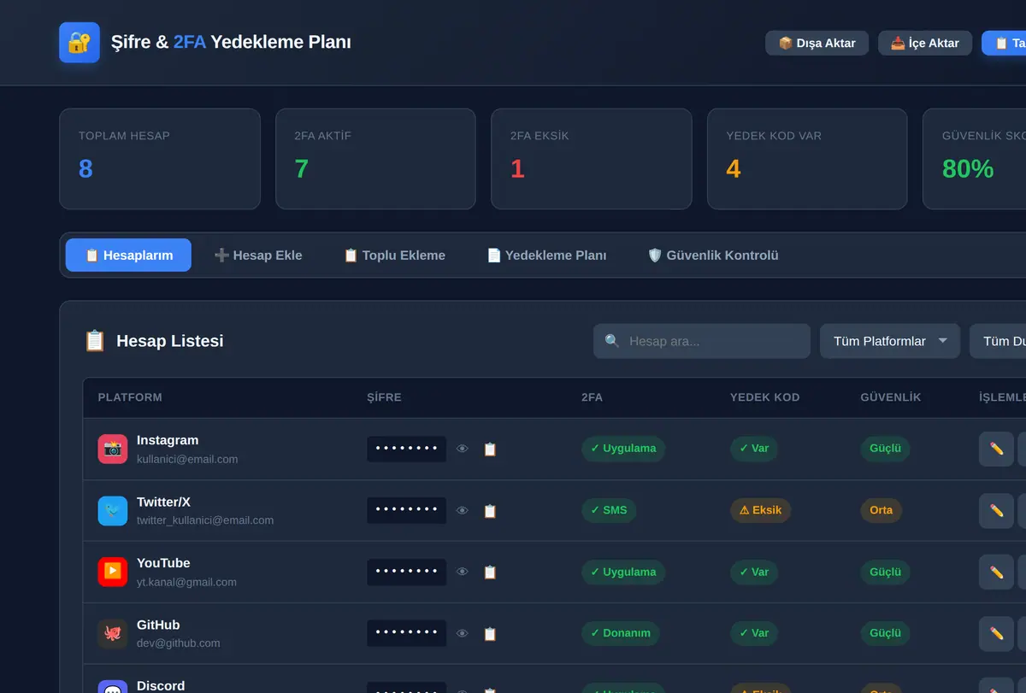Click the Twitter/X Orta security badge
1026x693 pixels.
coord(882,510)
